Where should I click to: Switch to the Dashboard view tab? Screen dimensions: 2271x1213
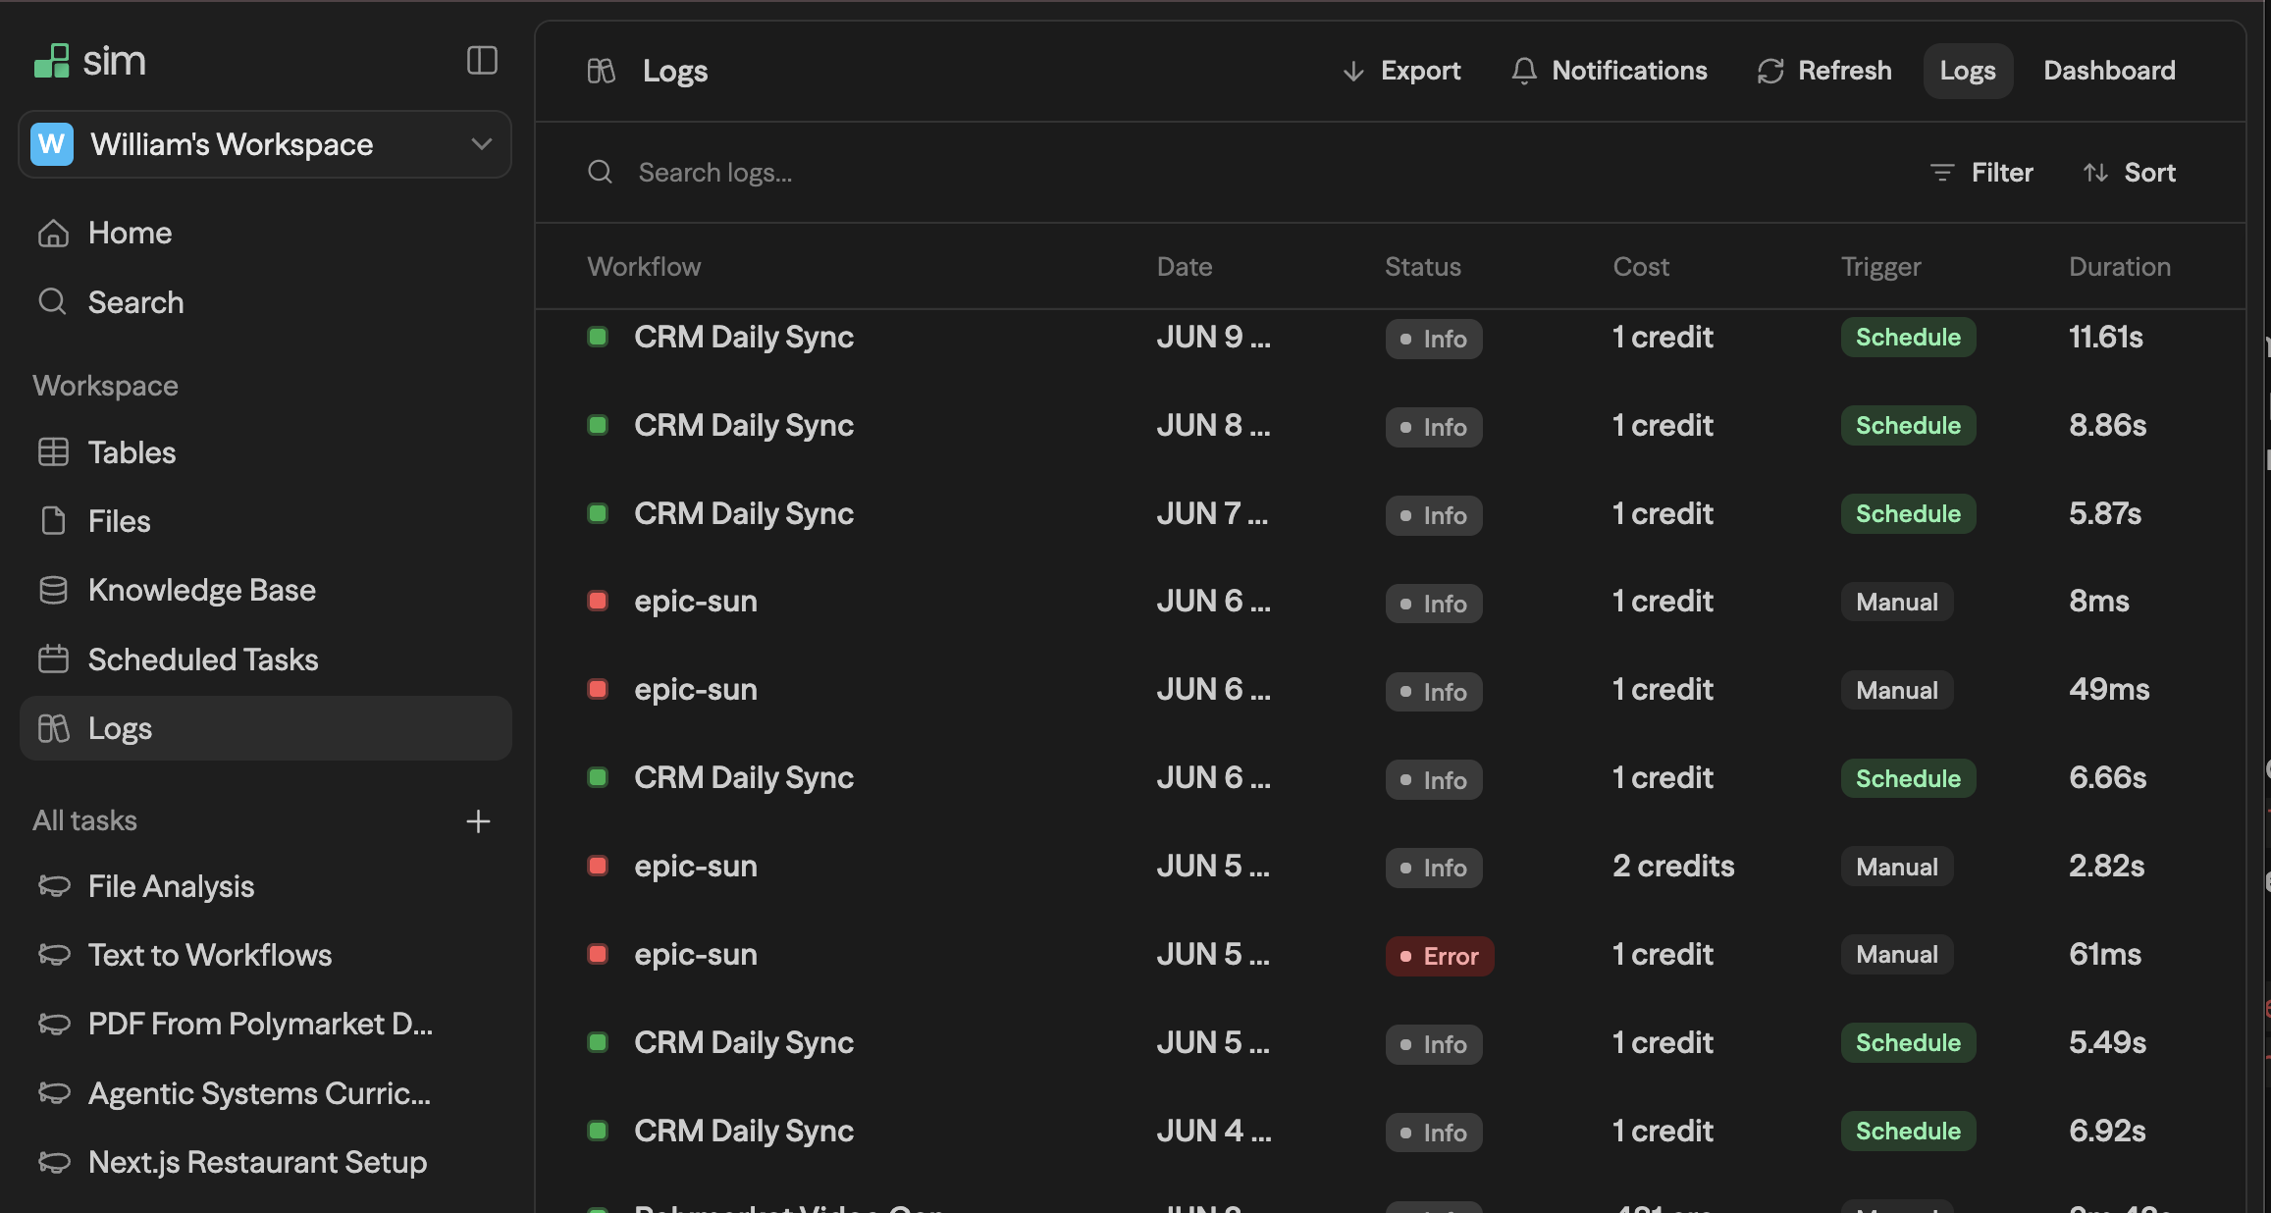[x=2109, y=71]
